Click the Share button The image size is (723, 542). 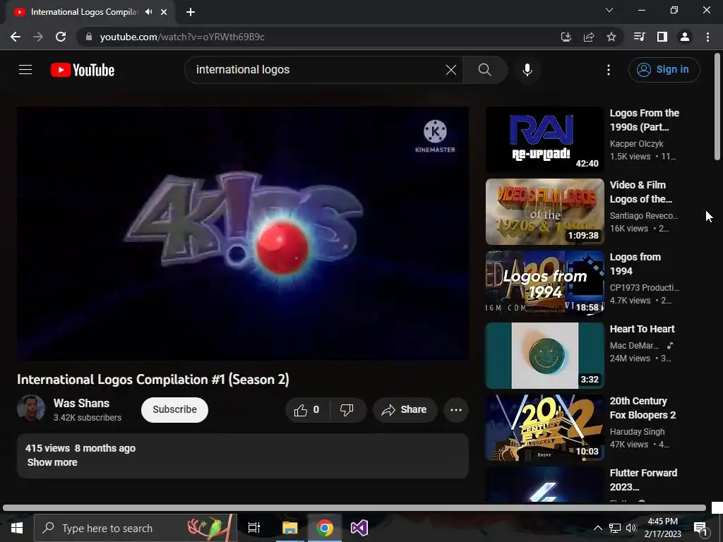coord(405,410)
